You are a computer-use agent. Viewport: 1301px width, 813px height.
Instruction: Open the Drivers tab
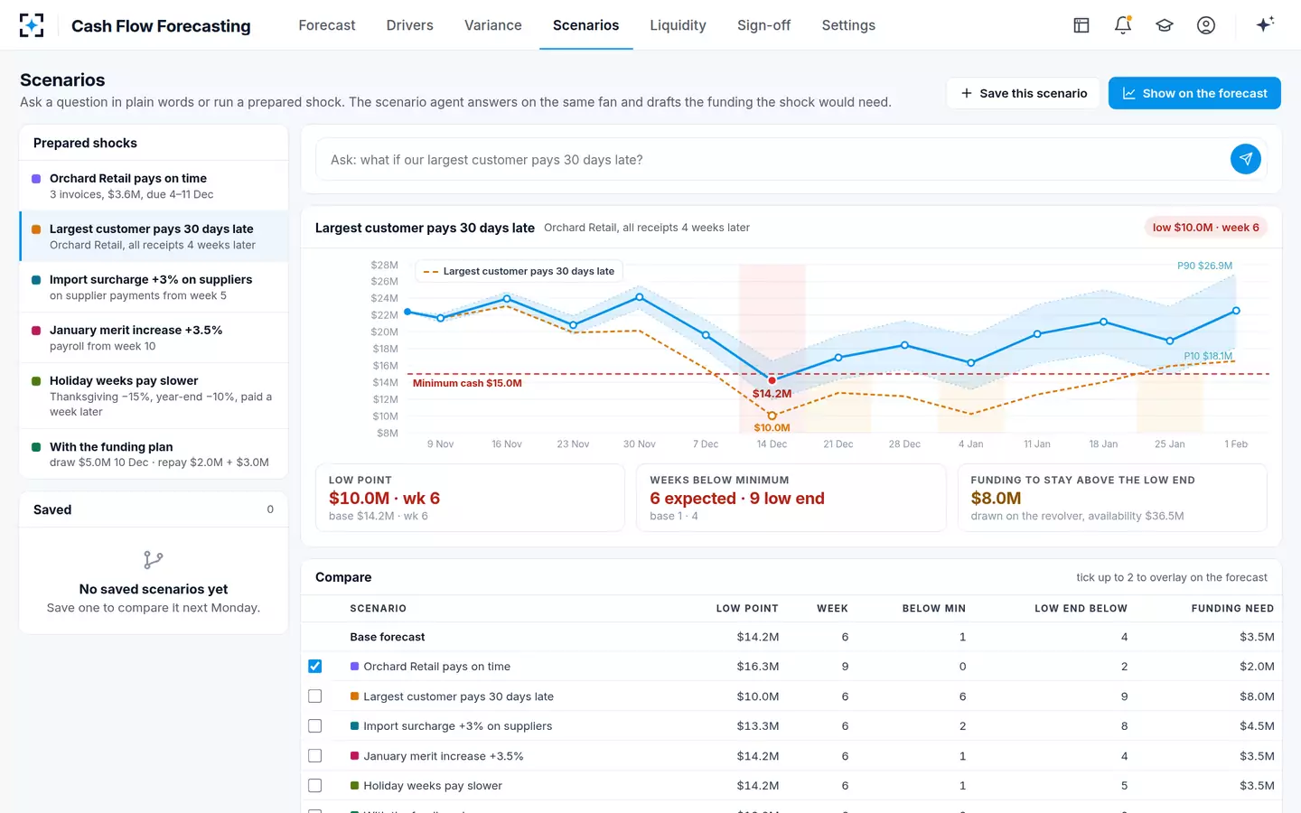pos(410,25)
